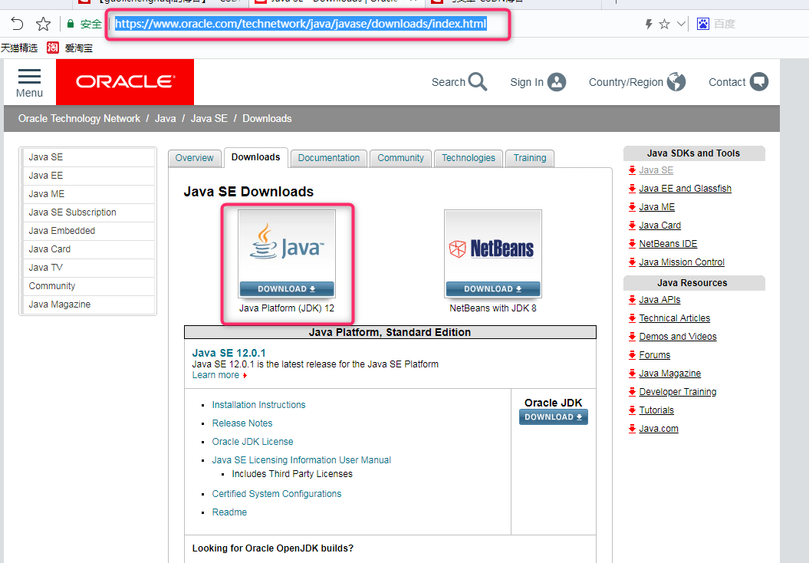The image size is (809, 563).
Task: Open Java Card in left sidebar
Action: [89, 249]
